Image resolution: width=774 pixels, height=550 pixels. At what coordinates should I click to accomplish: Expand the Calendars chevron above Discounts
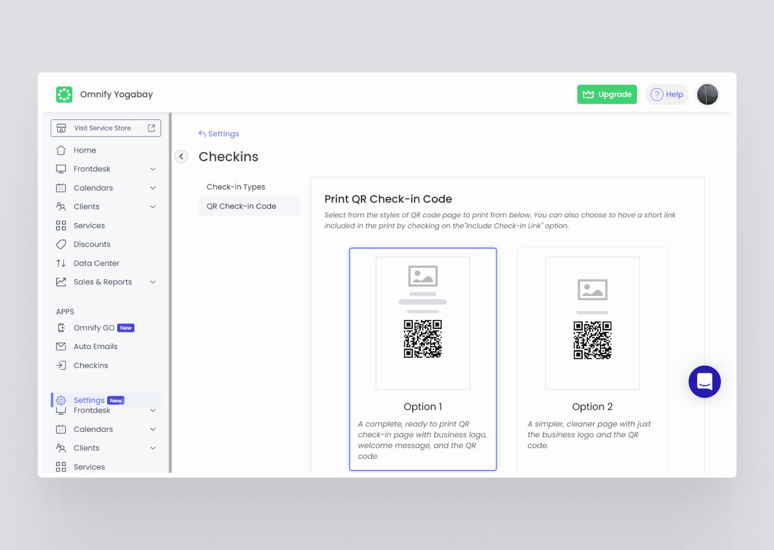(153, 188)
